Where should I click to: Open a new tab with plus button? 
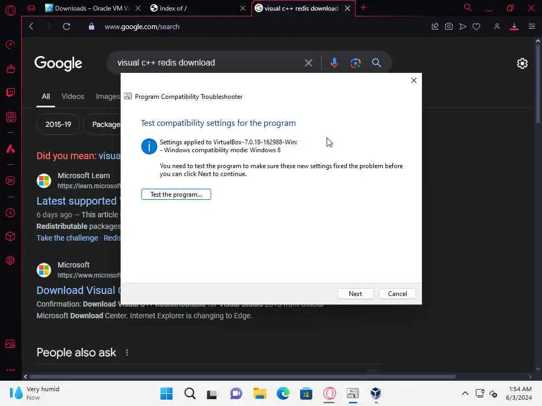pyautogui.click(x=363, y=7)
